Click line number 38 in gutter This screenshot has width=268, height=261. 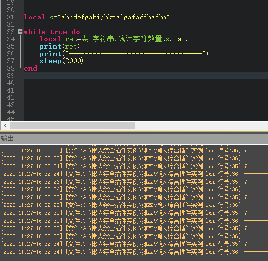tap(11, 68)
